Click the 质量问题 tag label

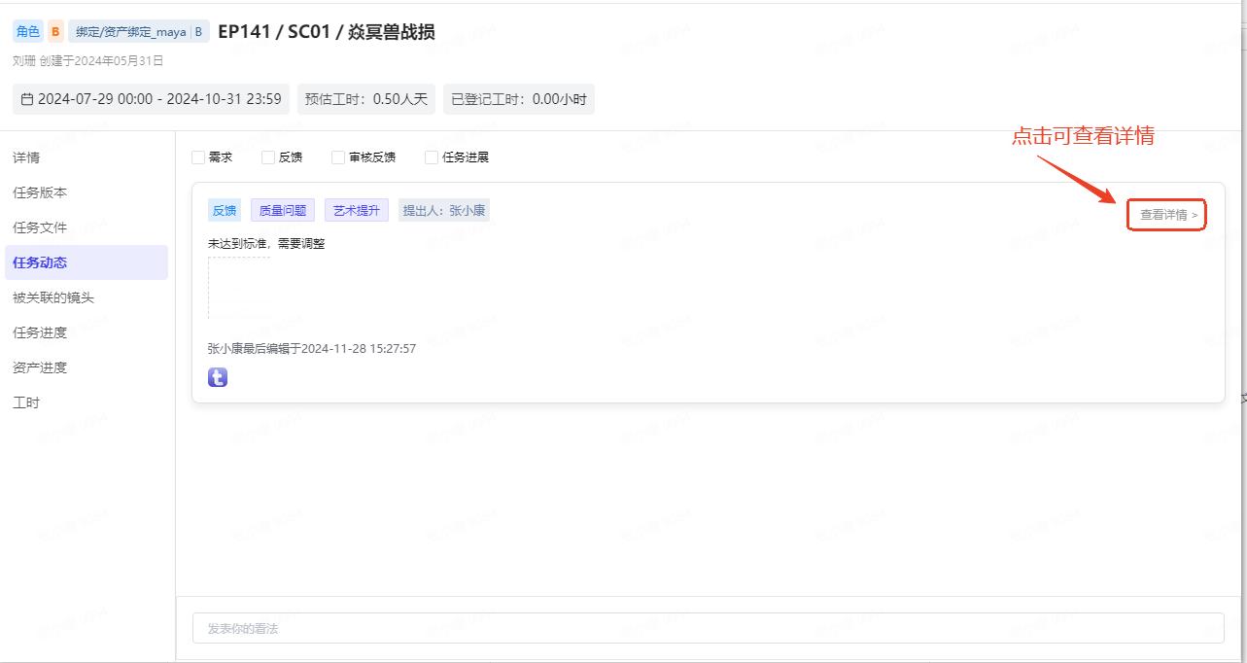coord(282,210)
